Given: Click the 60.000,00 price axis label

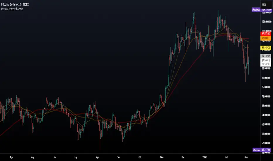Looking at the screenshot, I should point(266,124).
